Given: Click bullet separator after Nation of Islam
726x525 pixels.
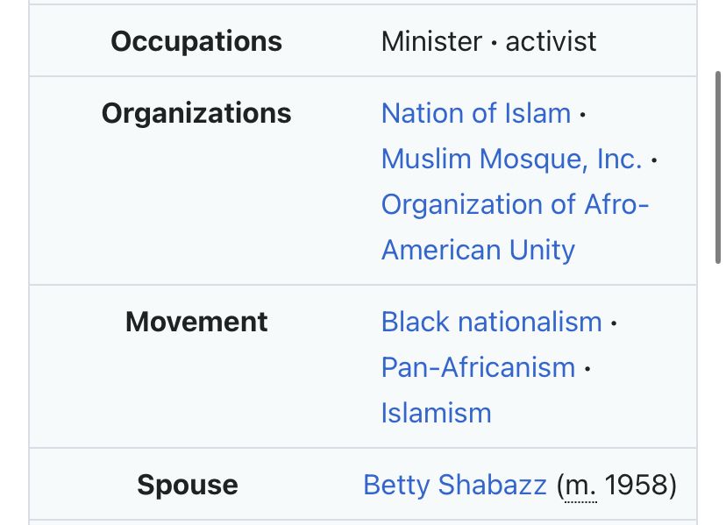Looking at the screenshot, I should pos(583,114).
